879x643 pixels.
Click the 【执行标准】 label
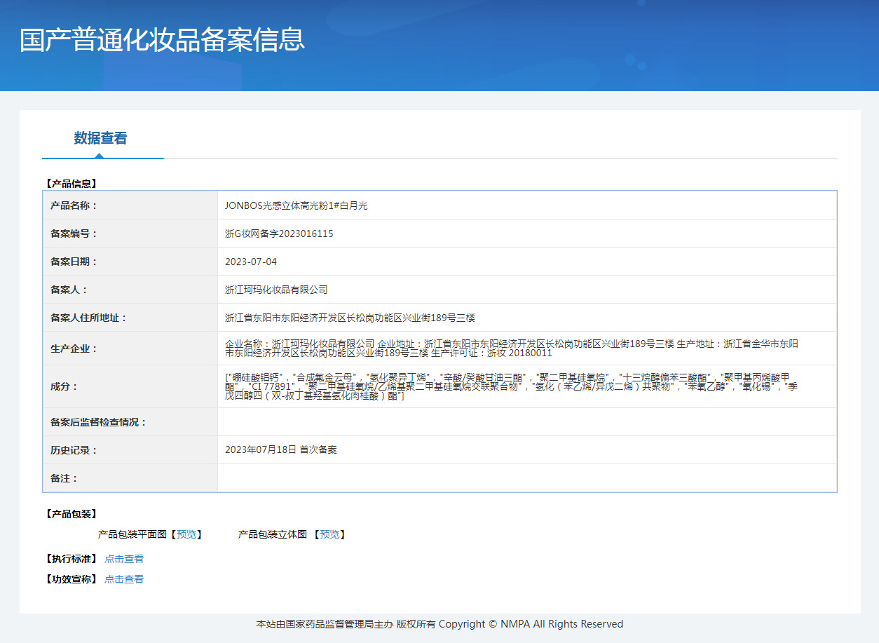[71, 559]
